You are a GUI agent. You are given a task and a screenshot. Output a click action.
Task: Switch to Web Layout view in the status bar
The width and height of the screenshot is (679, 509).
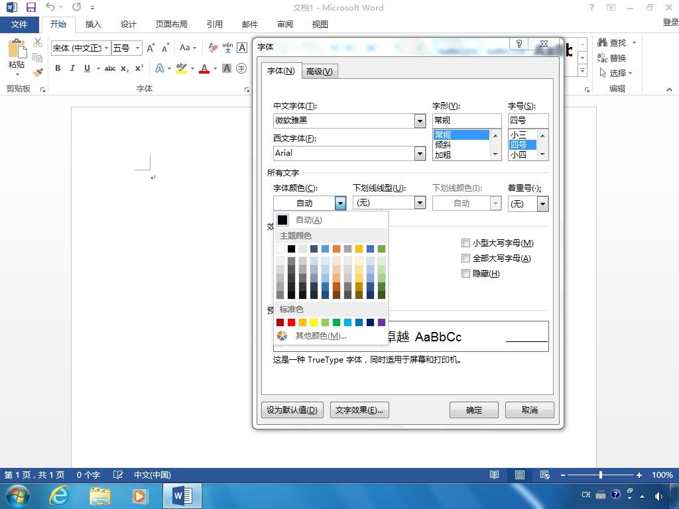[x=545, y=475]
